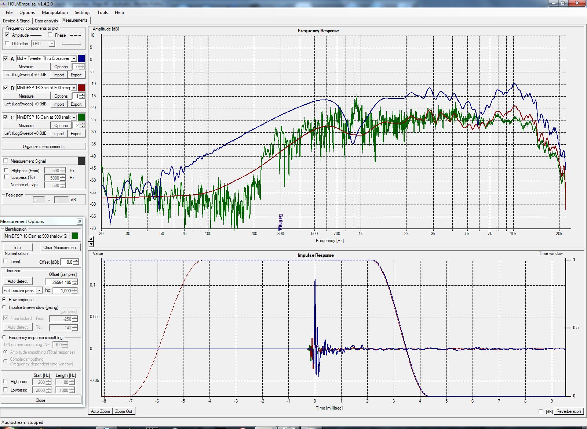This screenshot has width=587, height=429.
Task: Enable the bottom Highpass checkbox
Action: (6, 382)
